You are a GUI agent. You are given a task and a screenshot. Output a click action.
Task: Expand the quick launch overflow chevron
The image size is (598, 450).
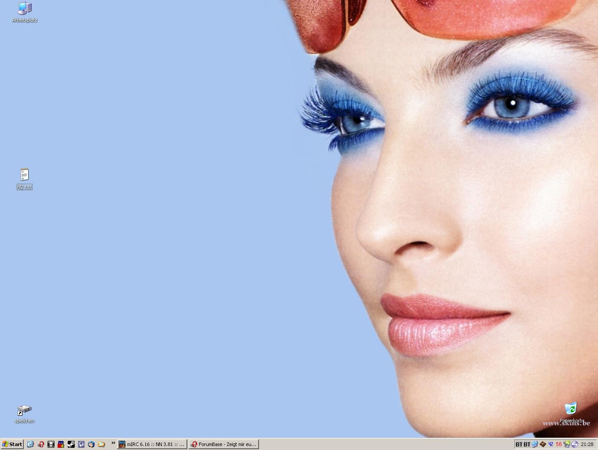pyautogui.click(x=113, y=443)
